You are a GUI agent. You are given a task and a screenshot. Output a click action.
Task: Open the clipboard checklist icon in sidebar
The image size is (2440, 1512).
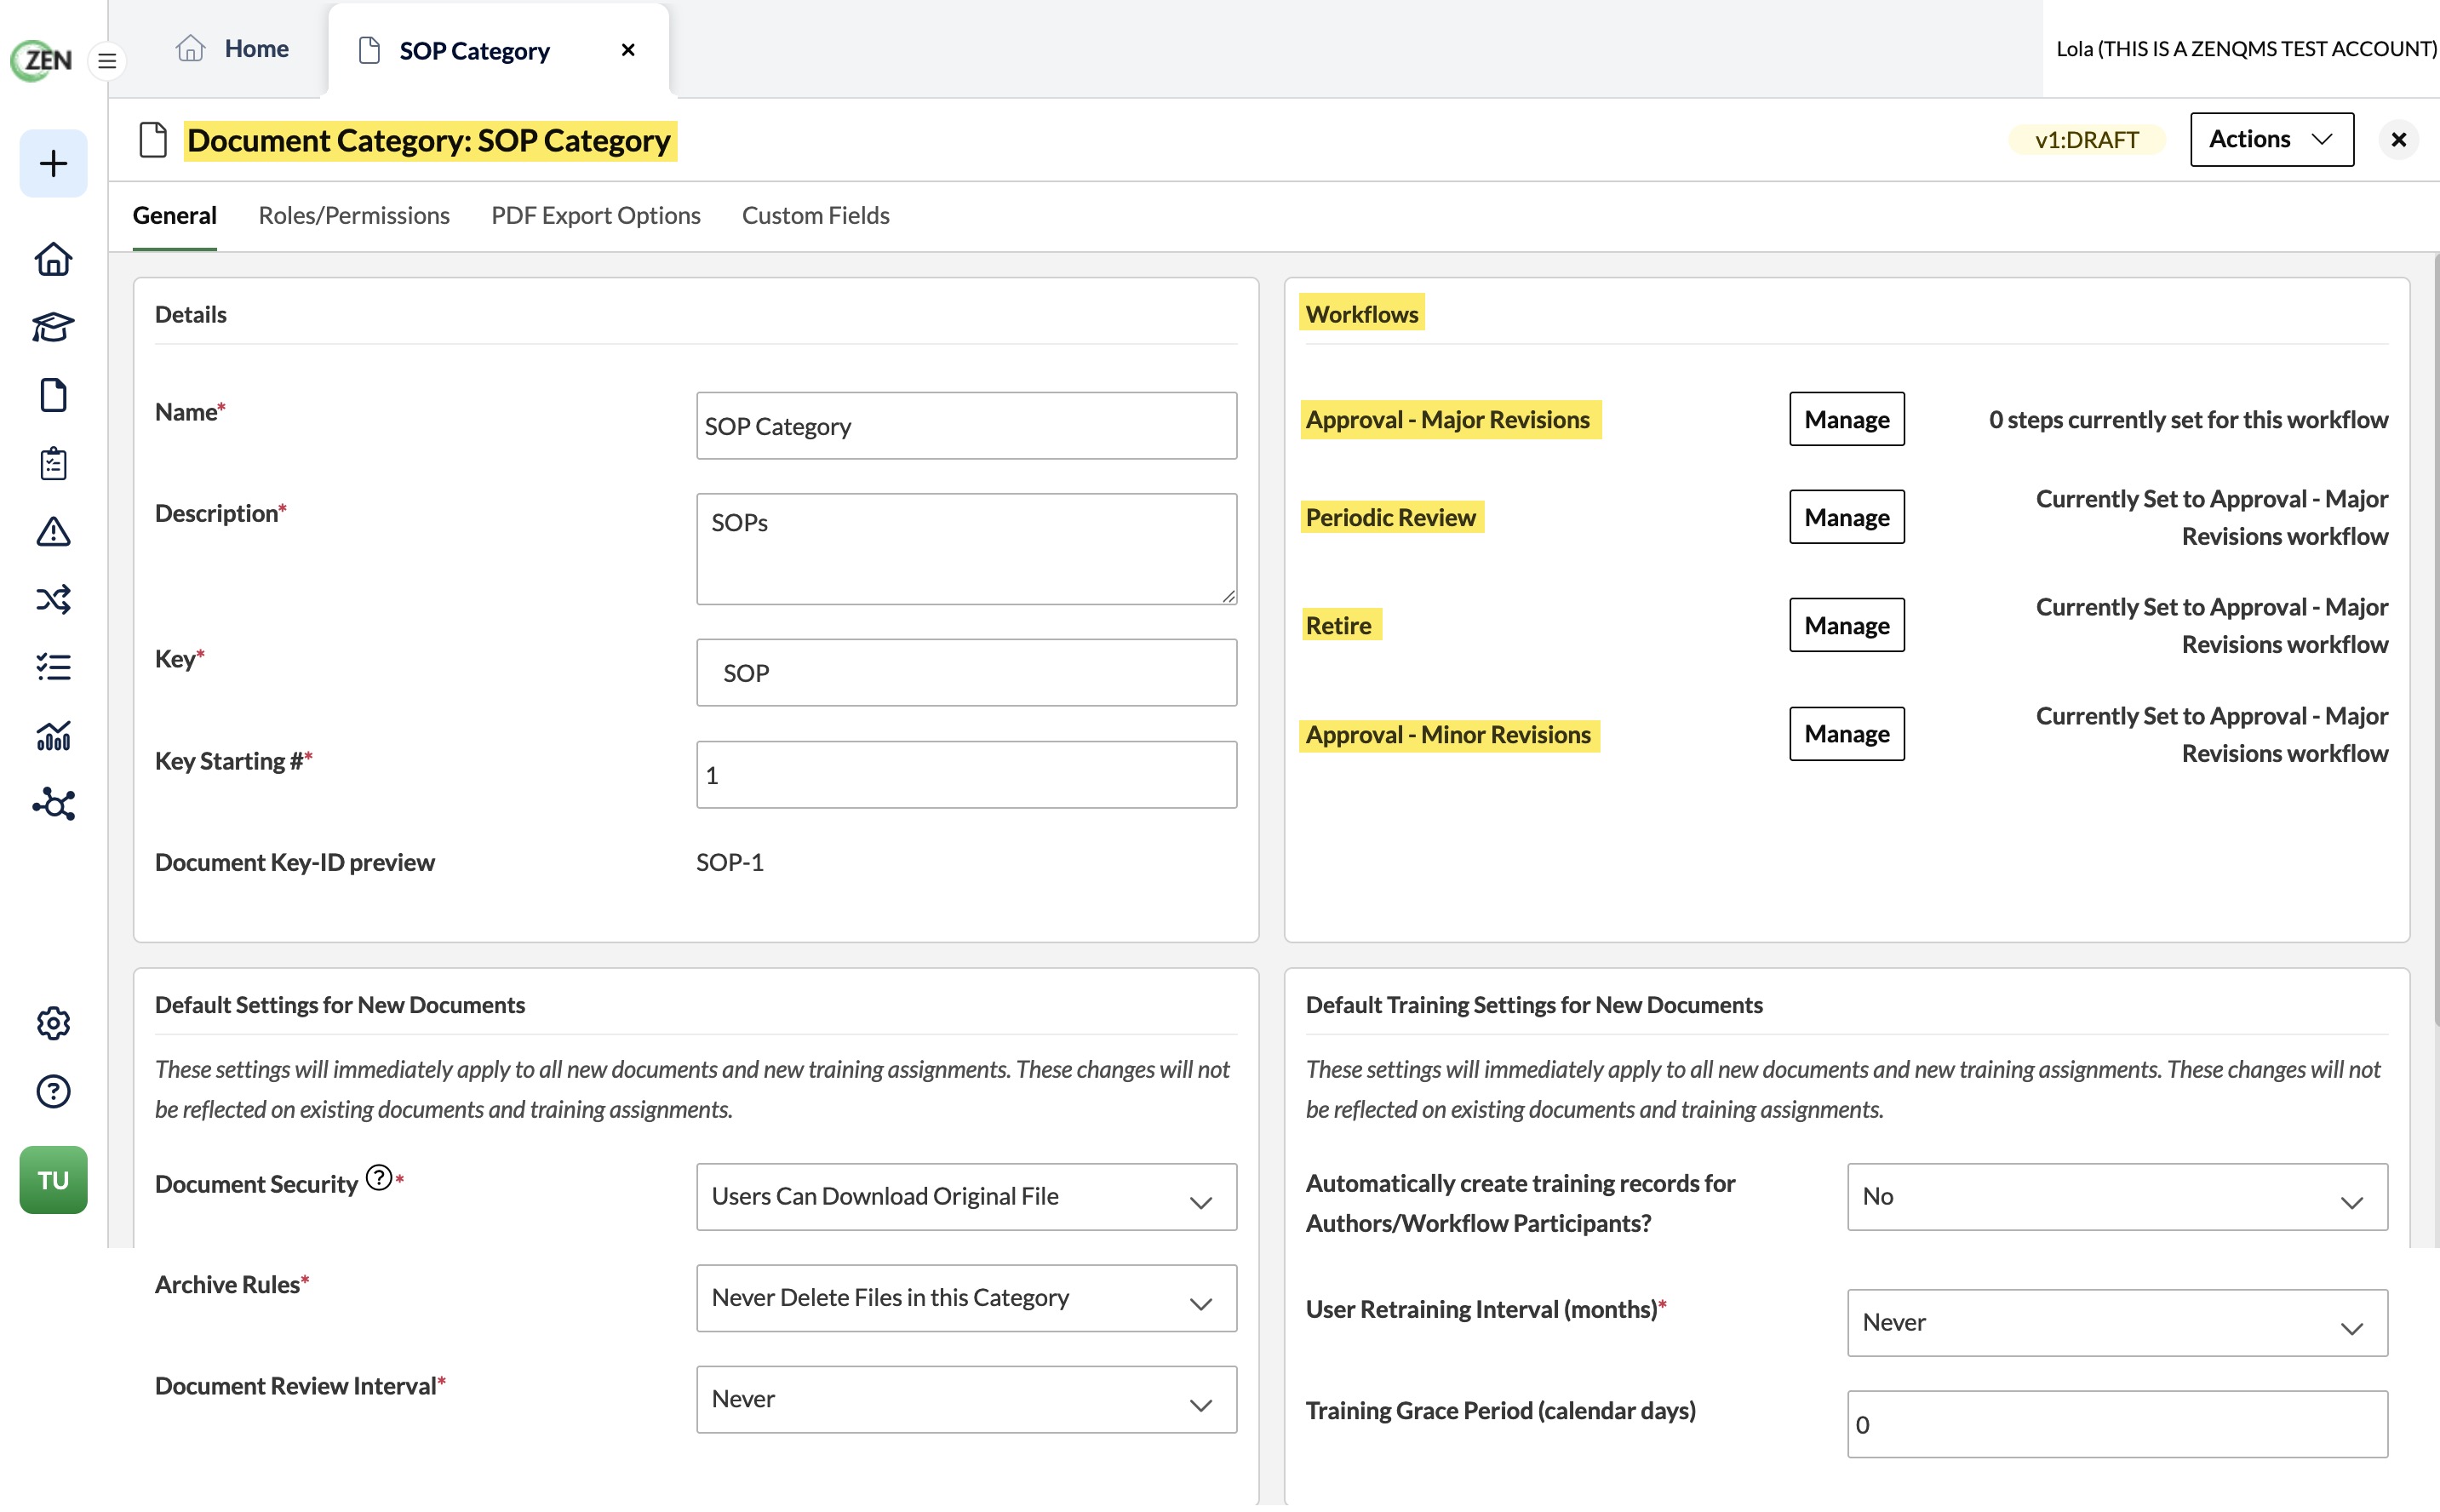tap(53, 463)
